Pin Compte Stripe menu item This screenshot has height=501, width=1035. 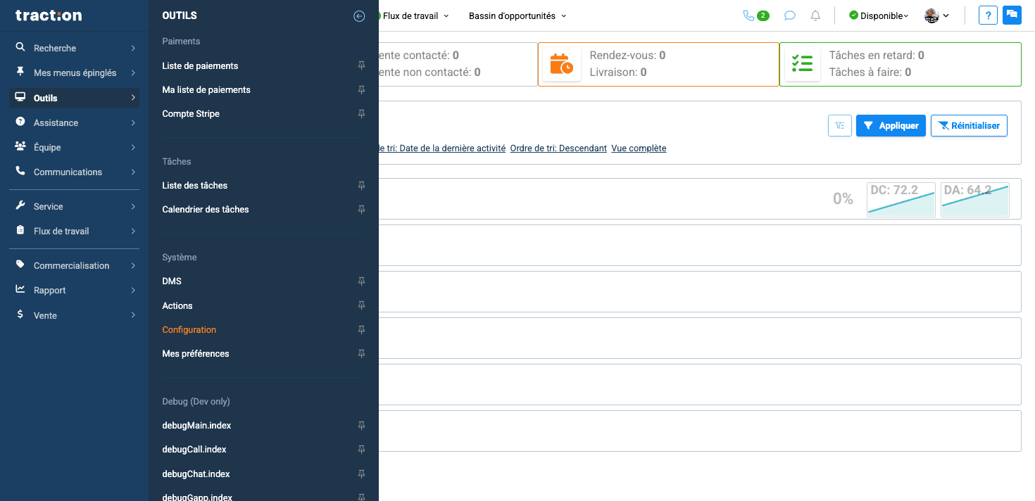coord(361,113)
